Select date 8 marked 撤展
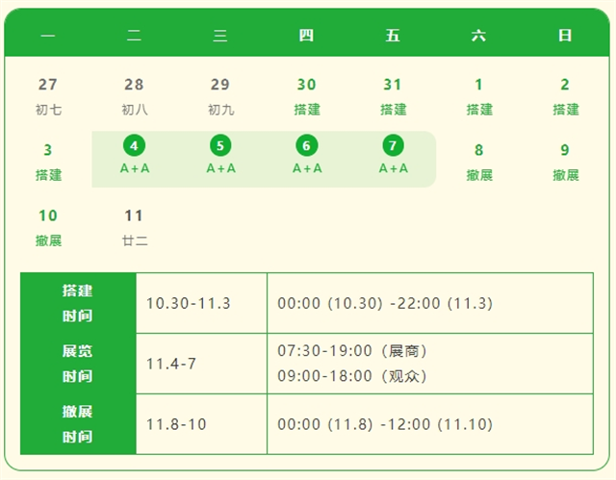Image resolution: width=616 pixels, height=480 pixels. point(478,161)
